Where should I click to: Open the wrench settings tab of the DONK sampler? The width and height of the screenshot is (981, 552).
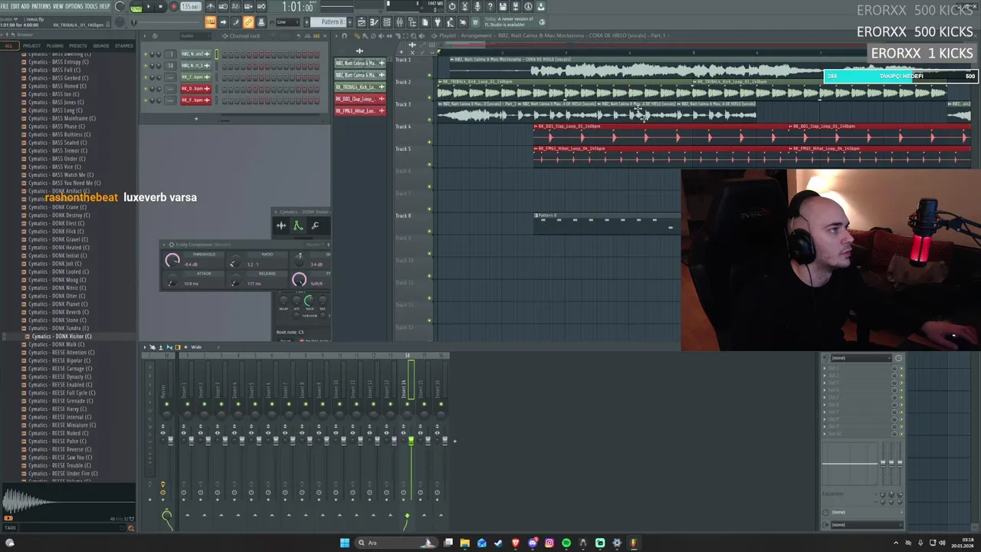(315, 225)
